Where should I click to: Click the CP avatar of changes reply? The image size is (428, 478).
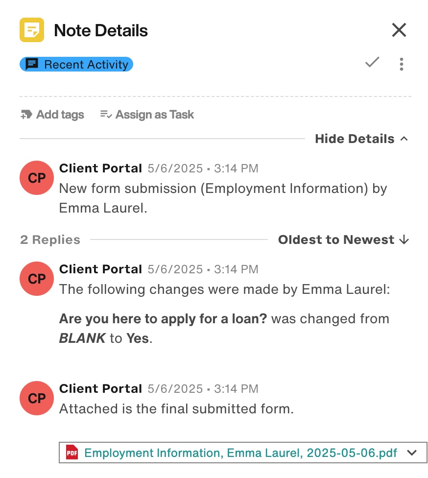coord(37,279)
